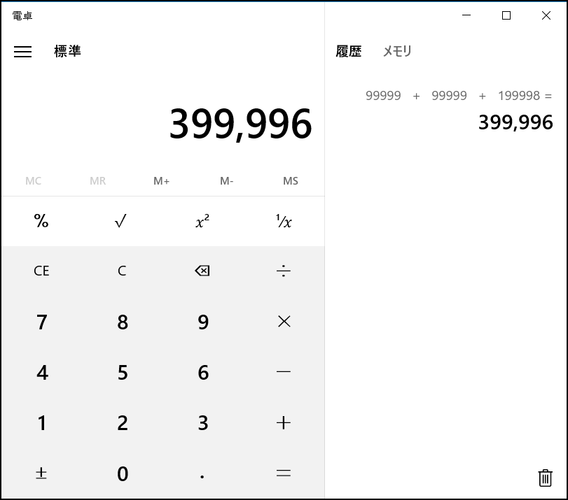Click the MS memory store button
Viewport: 568px width, 500px height.
291,181
